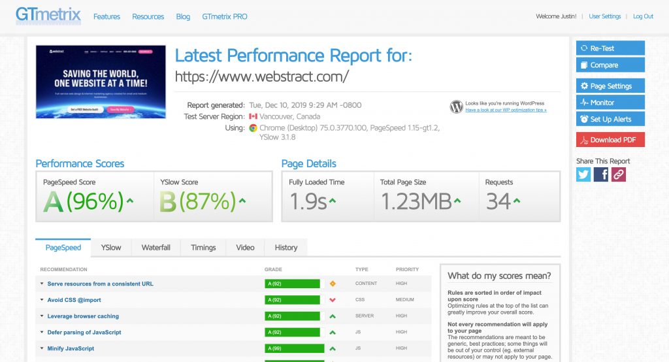Click the red down arrow for Avoid CSS @import
The width and height of the screenshot is (669, 362).
click(x=333, y=300)
